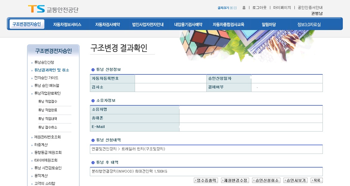The image size is (350, 186).
Task: Click the 승인신청취소 button
Action: pos(266,180)
